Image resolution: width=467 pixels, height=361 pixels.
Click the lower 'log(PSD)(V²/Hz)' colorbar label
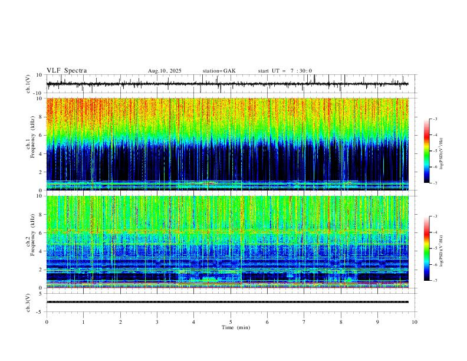[x=442, y=251]
